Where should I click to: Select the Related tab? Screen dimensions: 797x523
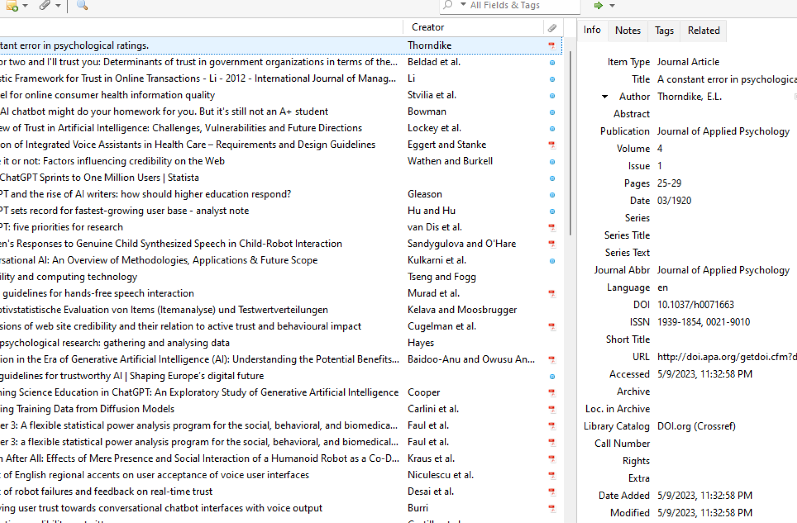[703, 30]
